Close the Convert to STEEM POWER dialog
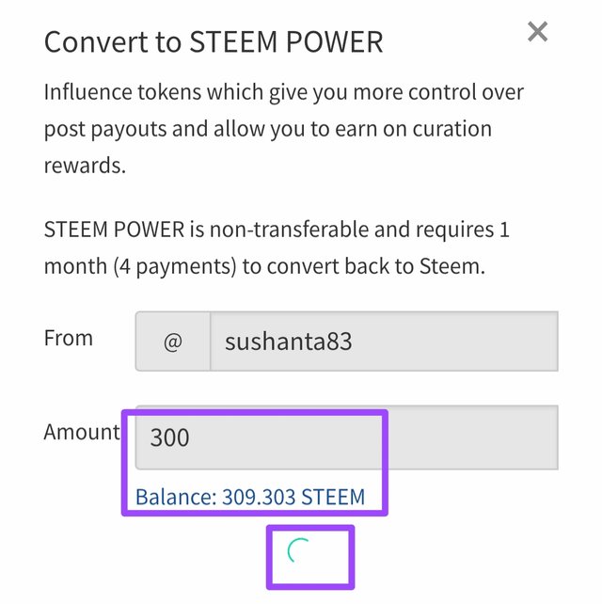The image size is (602, 604). [x=537, y=33]
